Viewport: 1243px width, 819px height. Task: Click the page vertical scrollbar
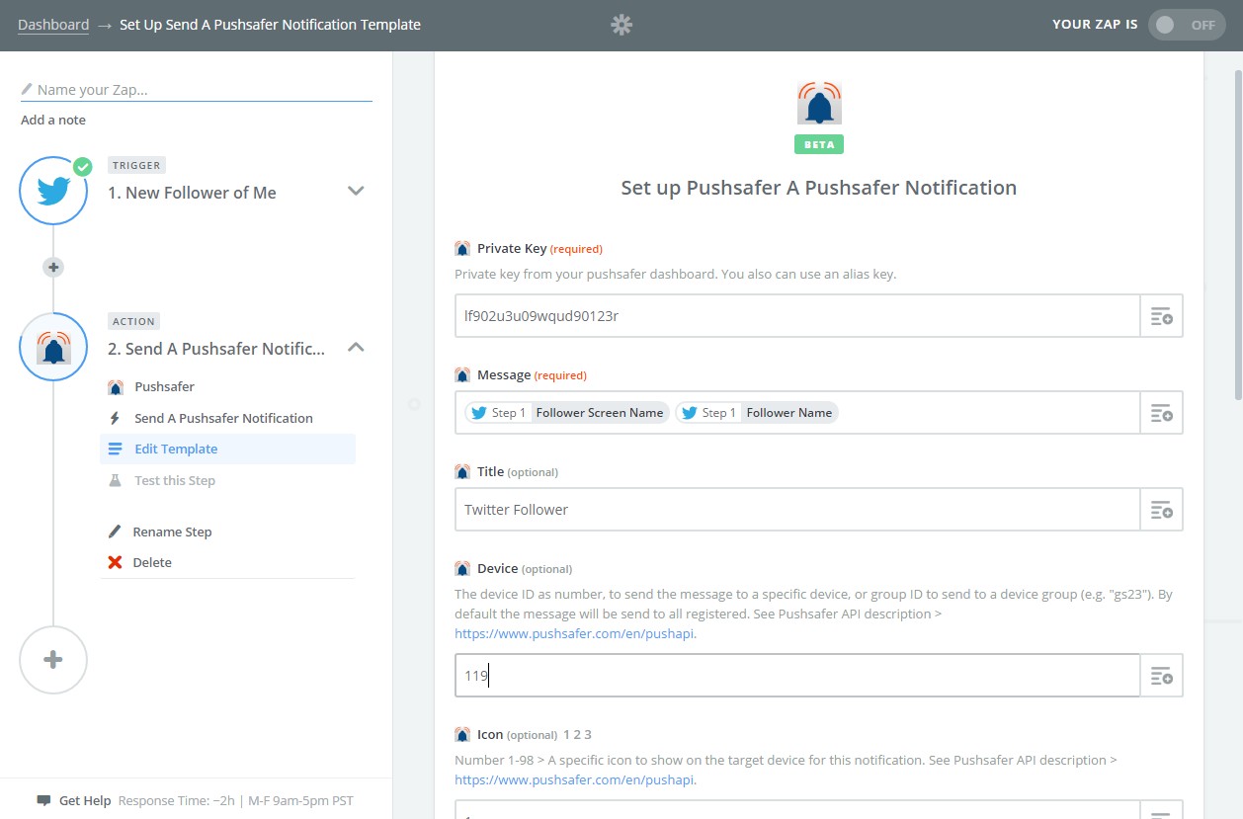click(1237, 234)
